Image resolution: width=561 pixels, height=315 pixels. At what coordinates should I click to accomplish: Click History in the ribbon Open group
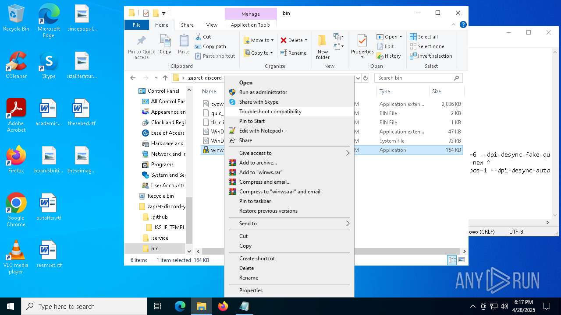pyautogui.click(x=389, y=56)
